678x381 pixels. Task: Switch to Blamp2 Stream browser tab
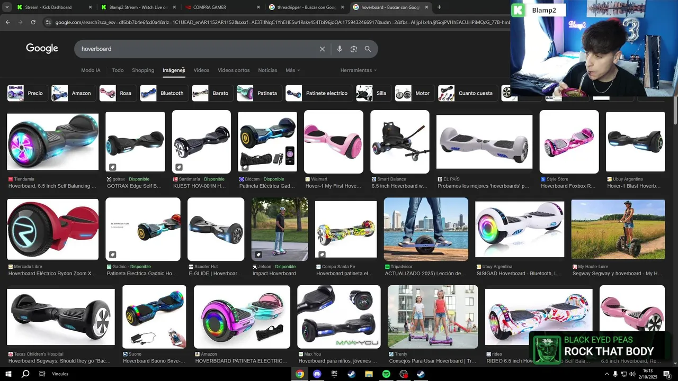tap(138, 7)
